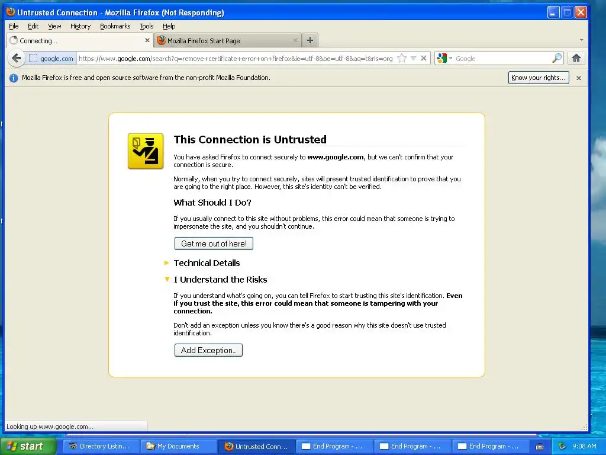Click the yellow untrusted-connection officer icon
The height and width of the screenshot is (455, 606).
(x=146, y=151)
